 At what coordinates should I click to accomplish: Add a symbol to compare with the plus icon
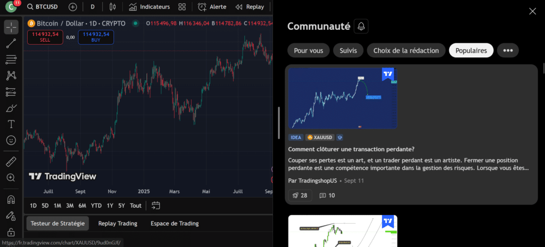pos(72,6)
